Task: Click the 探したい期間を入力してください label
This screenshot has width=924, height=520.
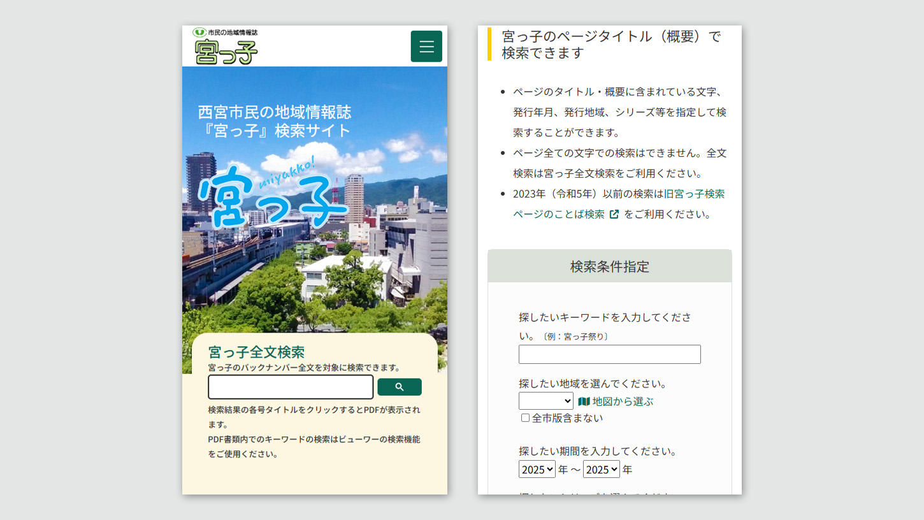Action: point(598,451)
